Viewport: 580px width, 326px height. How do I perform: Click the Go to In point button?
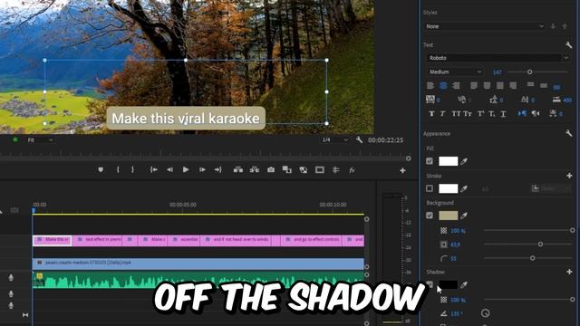click(153, 169)
